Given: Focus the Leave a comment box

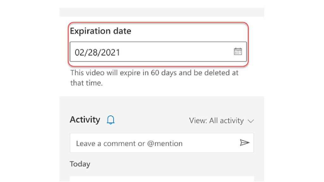Looking at the screenshot, I should (x=155, y=143).
